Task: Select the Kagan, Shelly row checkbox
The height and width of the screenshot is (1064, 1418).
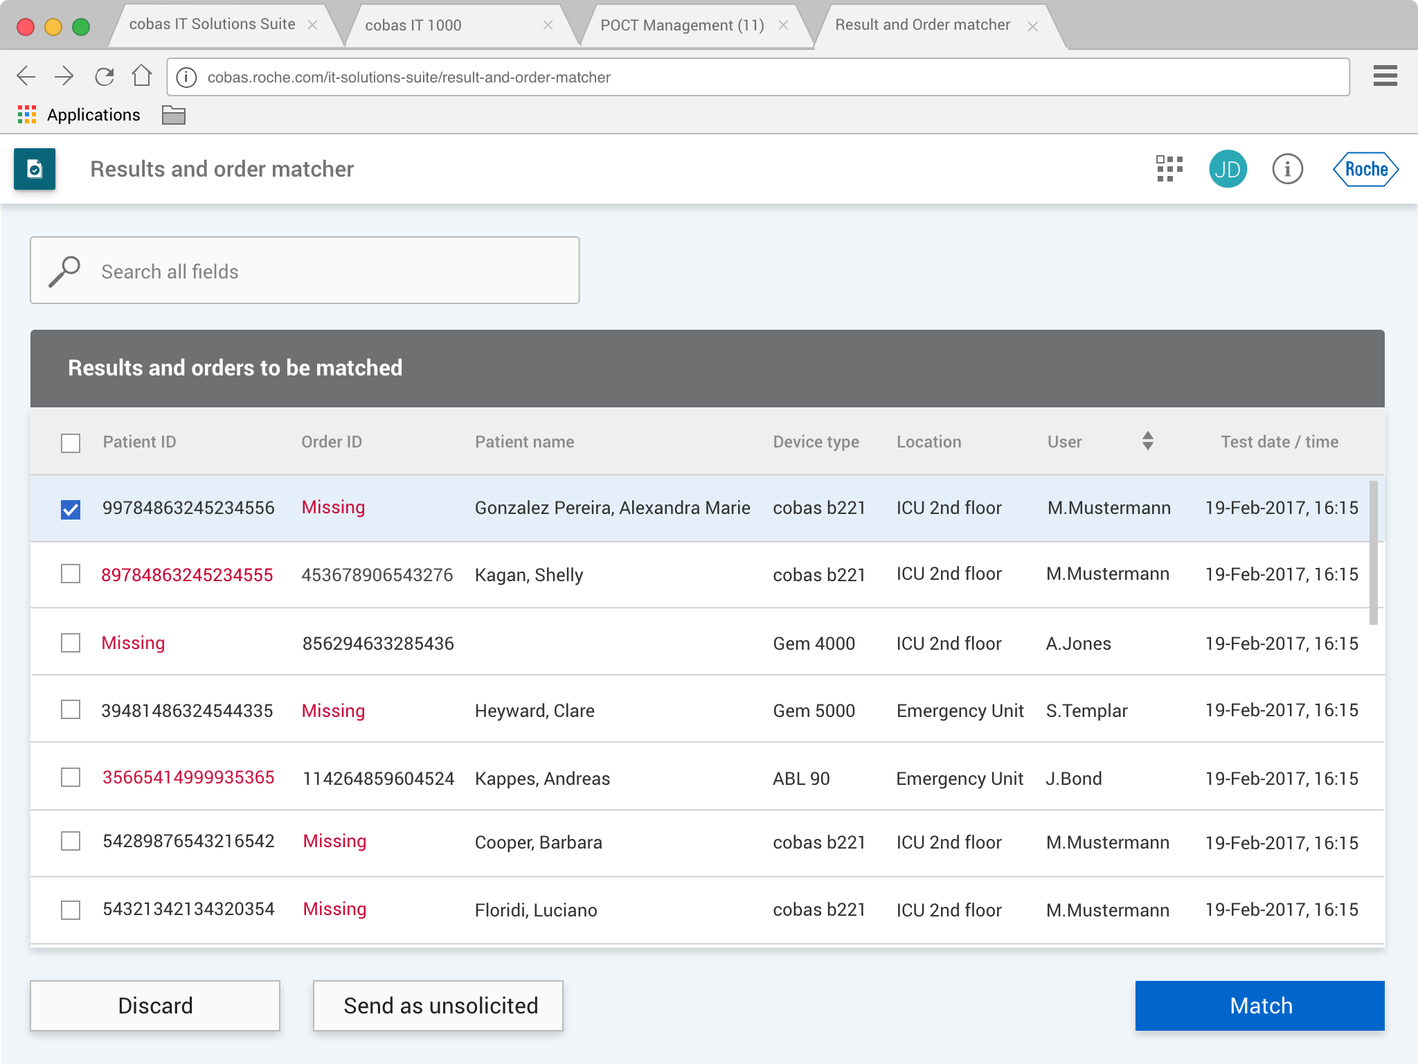Action: pyautogui.click(x=71, y=574)
